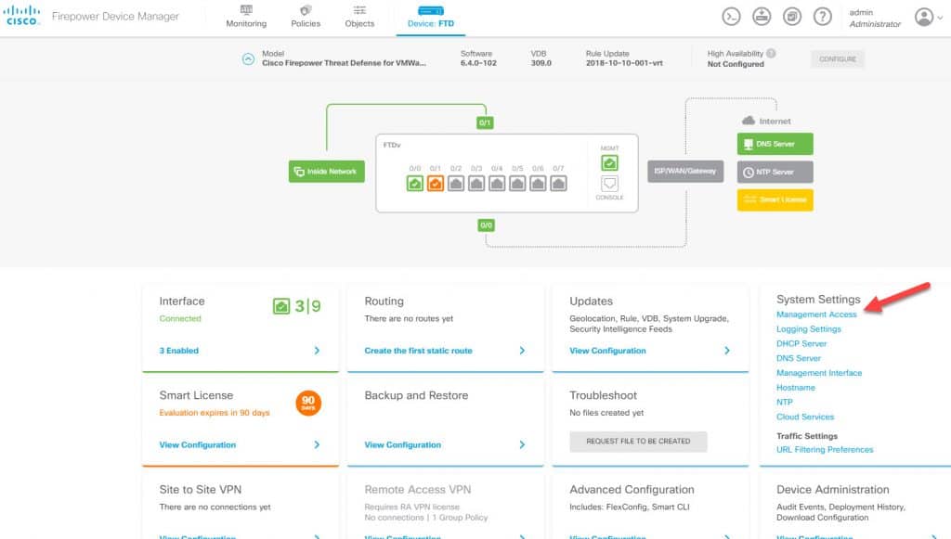Select interface port 0/7 icon
This screenshot has width=951, height=539.
pos(558,184)
